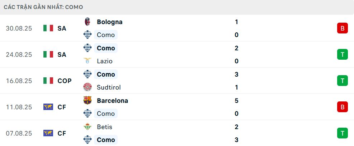The height and width of the screenshot is (146, 354).
Task: Open the Barcelona team link
Action: (x=112, y=101)
